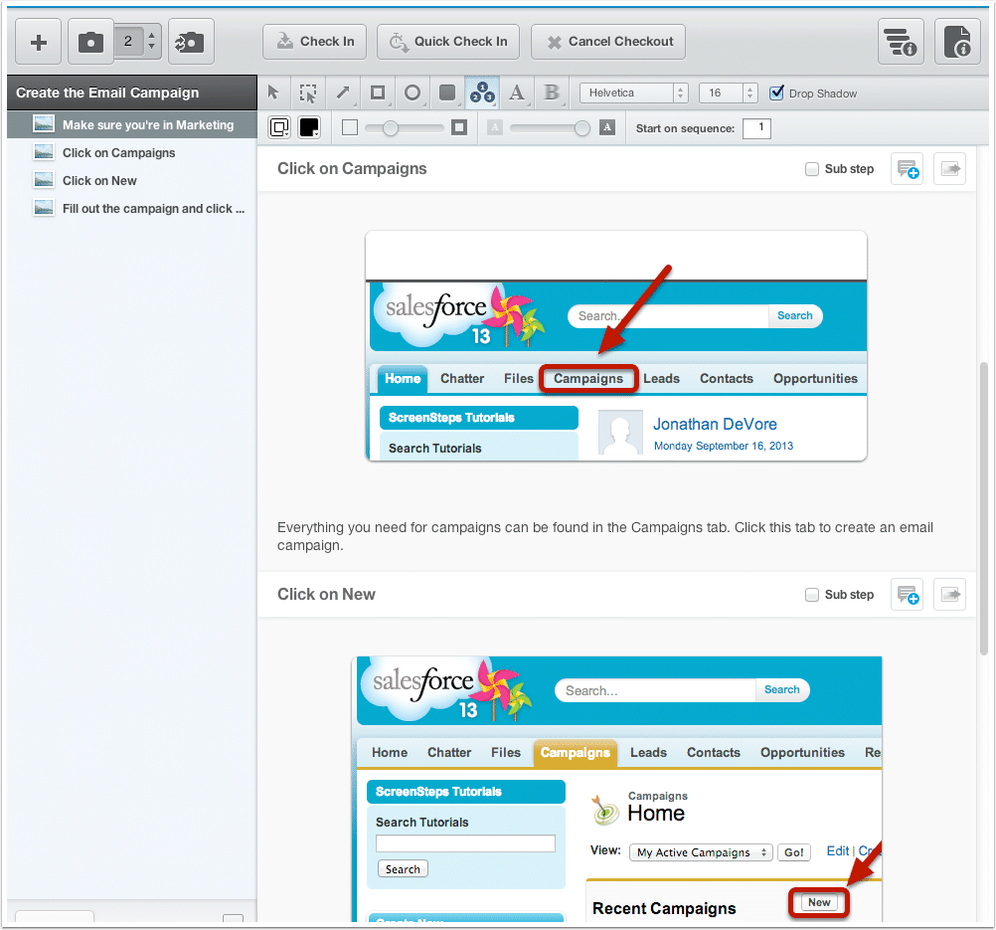Image resolution: width=996 pixels, height=930 pixels.
Task: Click the Click on New step title
Action: tap(326, 595)
